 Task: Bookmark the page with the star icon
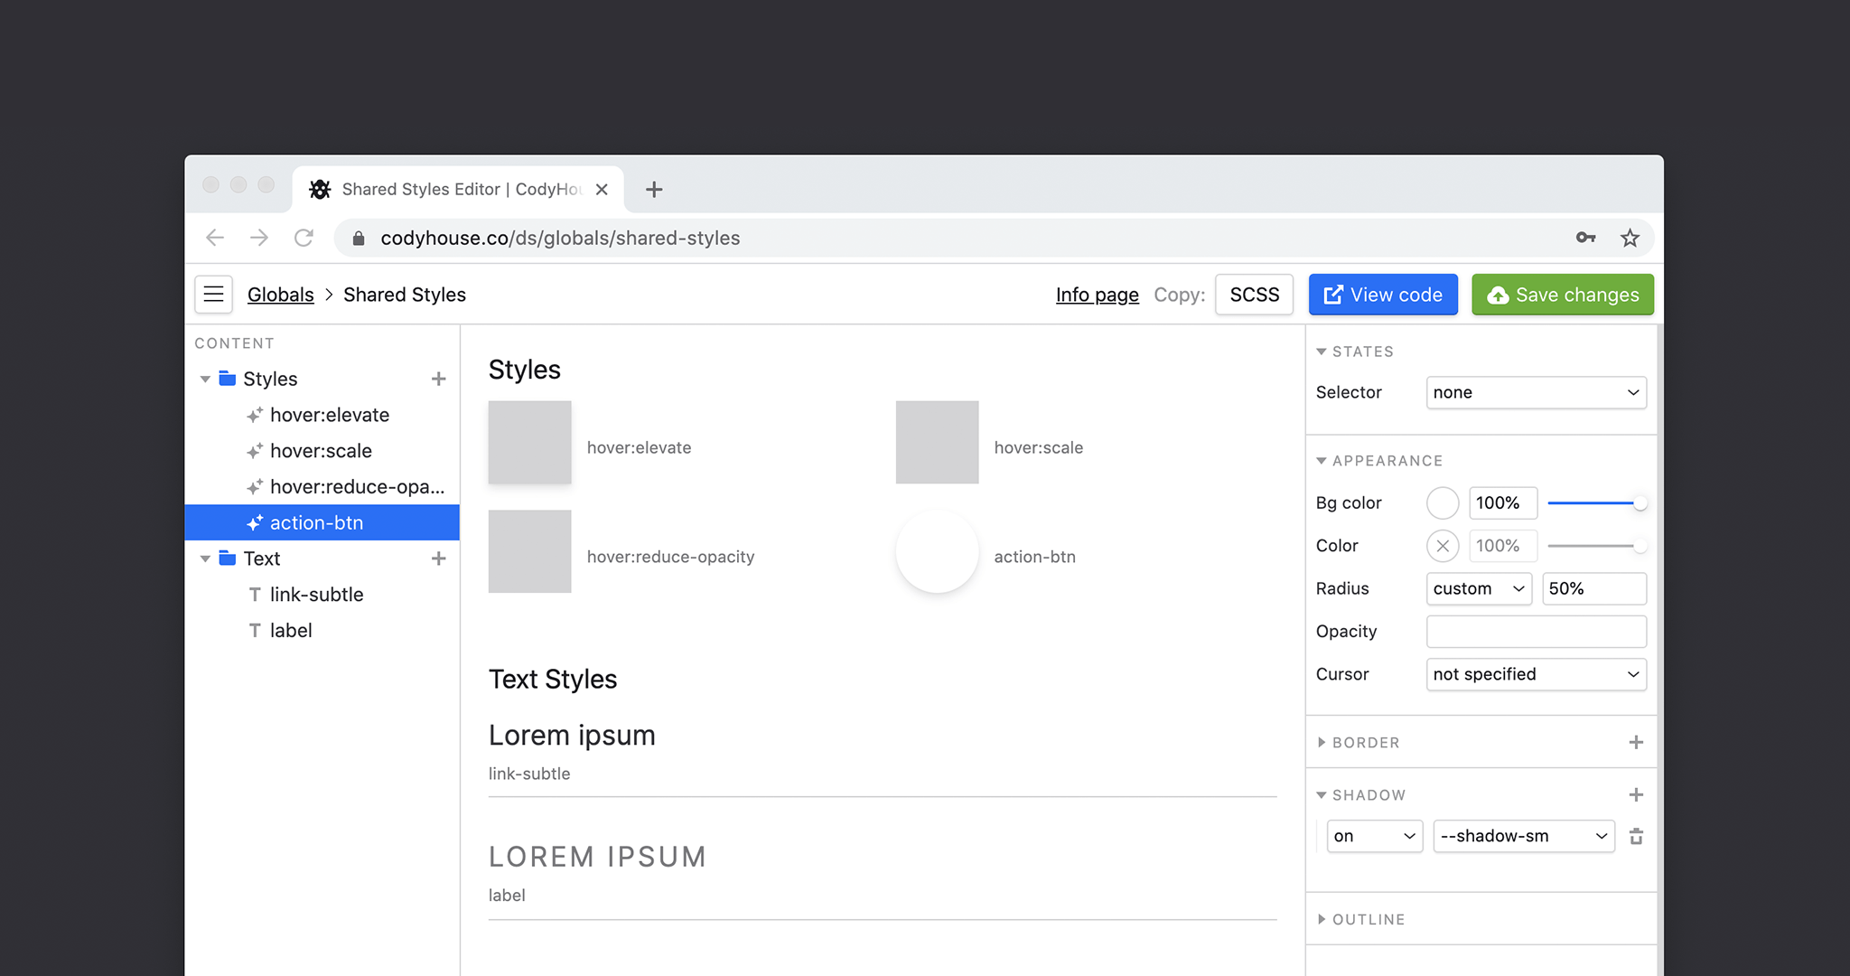tap(1630, 238)
